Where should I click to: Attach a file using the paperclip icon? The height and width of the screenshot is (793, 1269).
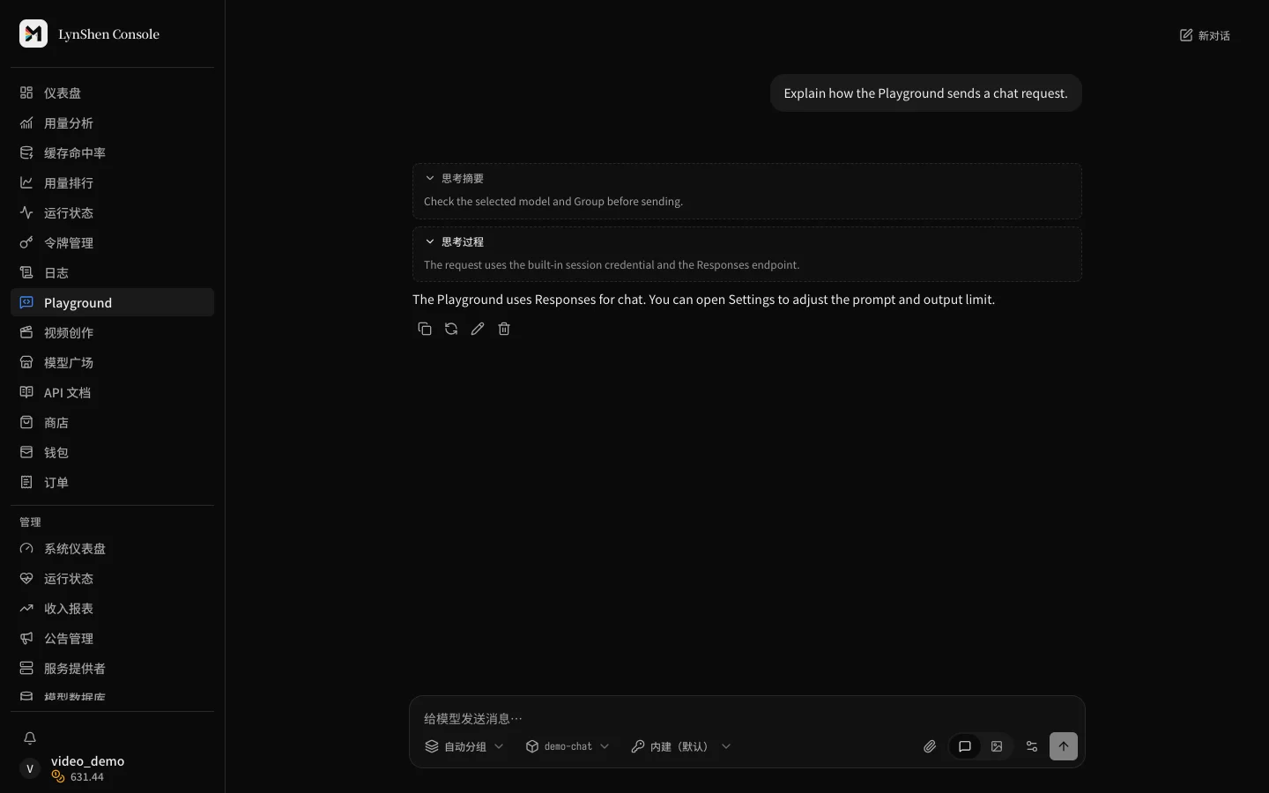coord(930,746)
